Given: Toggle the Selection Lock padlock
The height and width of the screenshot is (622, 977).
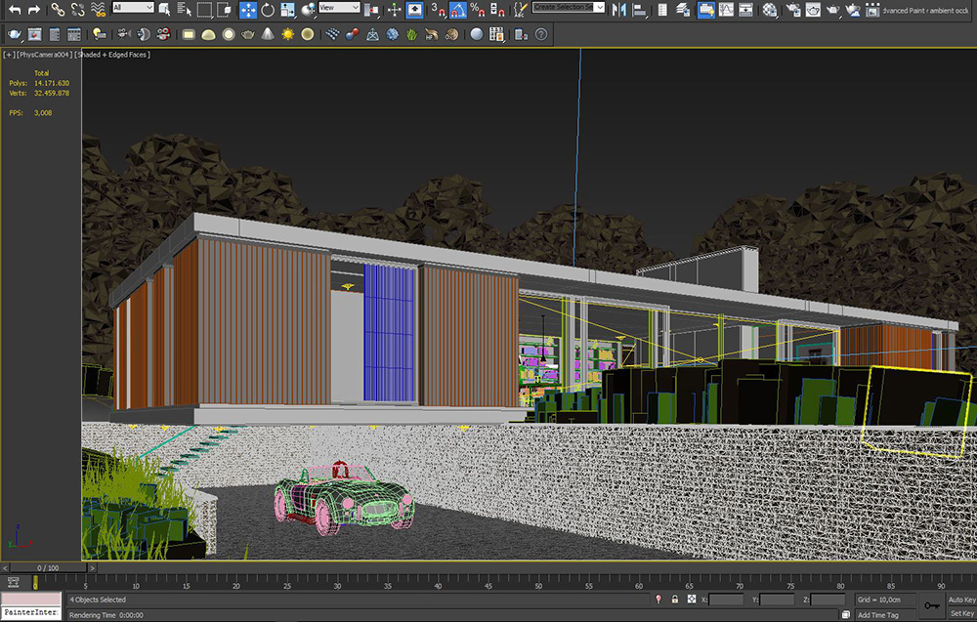Looking at the screenshot, I should [675, 599].
